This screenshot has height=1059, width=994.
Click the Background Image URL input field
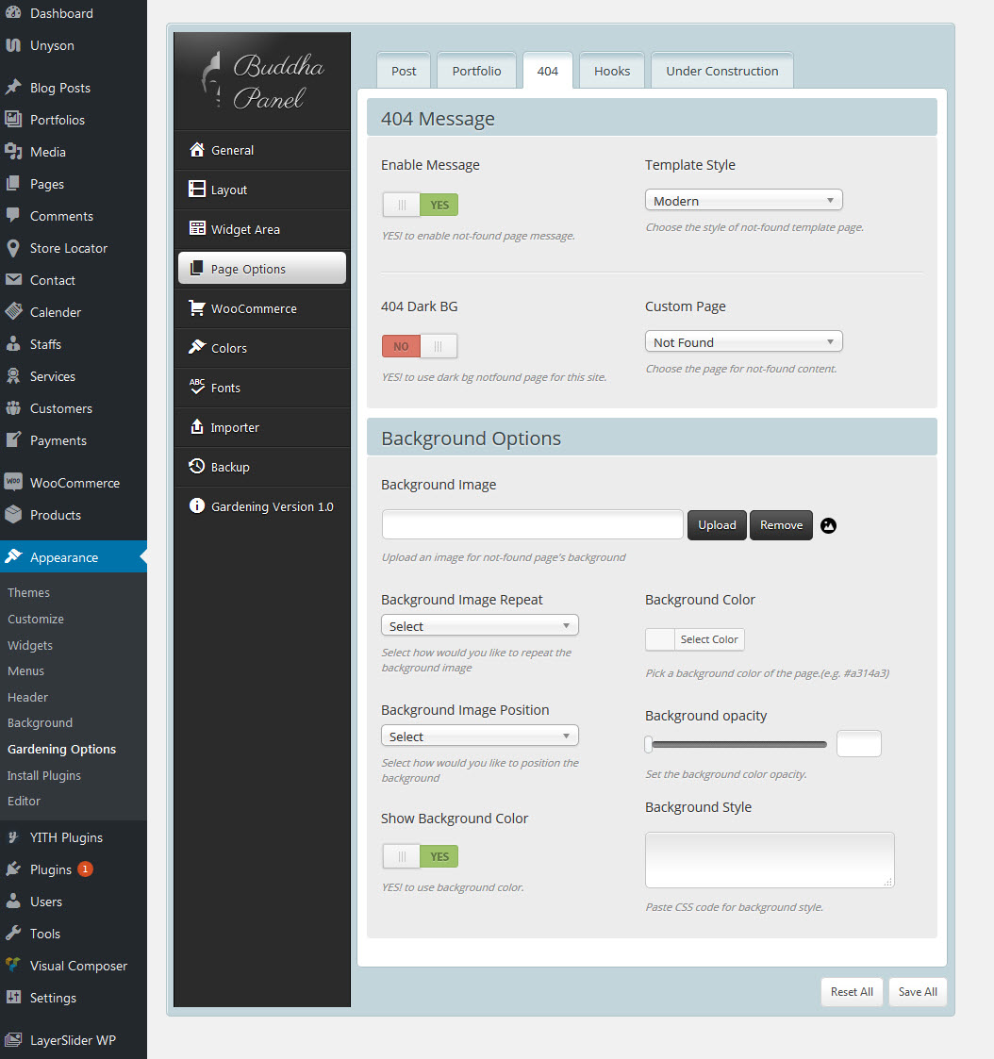pos(533,524)
